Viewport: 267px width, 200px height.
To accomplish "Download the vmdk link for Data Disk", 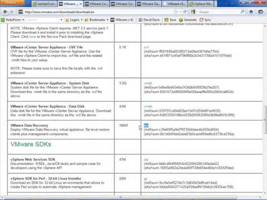I will coord(148,106).
